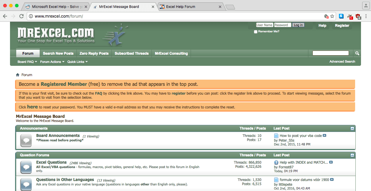The height and width of the screenshot is (191, 371).
Task: Open Zero Reply Posts tab
Action: coord(94,53)
